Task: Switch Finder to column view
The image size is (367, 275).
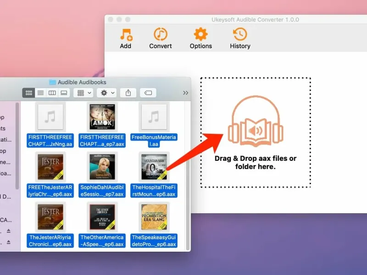Action: click(x=52, y=93)
